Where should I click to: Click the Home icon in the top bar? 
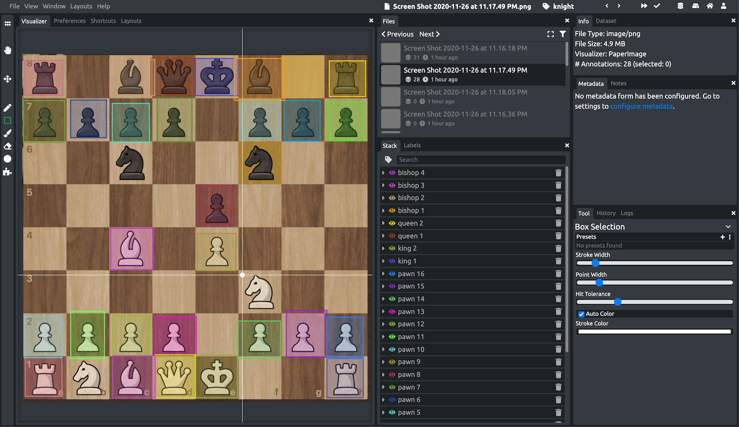coord(709,6)
